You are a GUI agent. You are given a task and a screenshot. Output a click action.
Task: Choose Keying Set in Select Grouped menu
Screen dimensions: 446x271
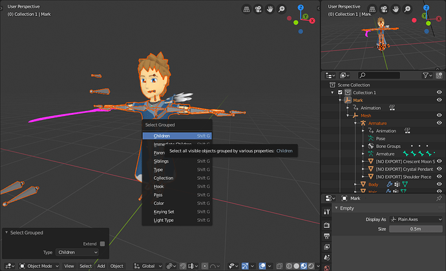(164, 212)
